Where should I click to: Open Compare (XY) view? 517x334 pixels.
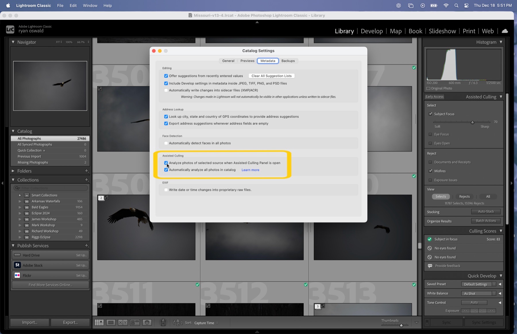(123, 323)
